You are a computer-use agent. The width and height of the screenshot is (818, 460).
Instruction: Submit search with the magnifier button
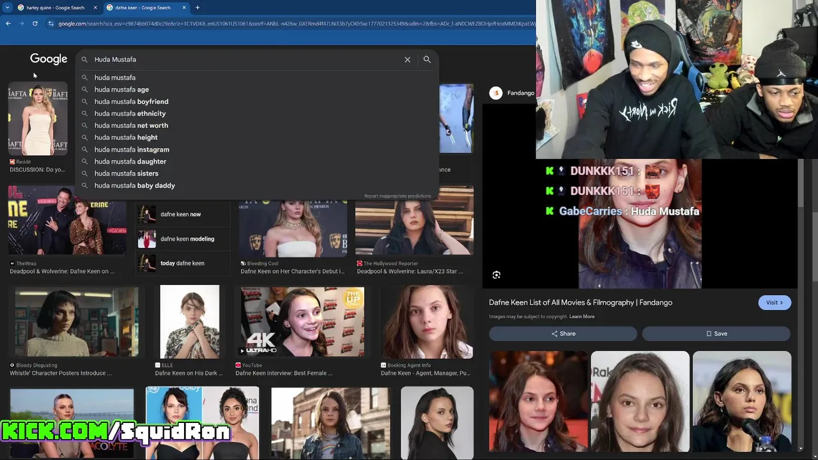(x=427, y=59)
